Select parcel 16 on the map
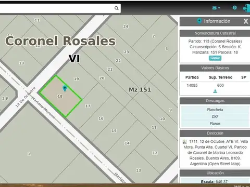Image resolution: width=250 pixels, height=187 pixels. pyautogui.click(x=101, y=118)
